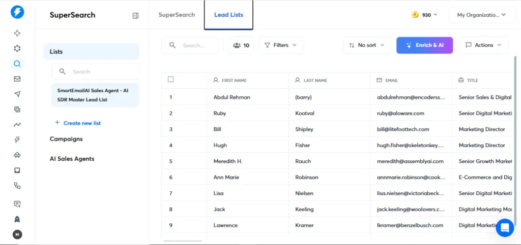This screenshot has width=521, height=245.
Task: Select the SuperSearch magnifier icon in sidebar
Action: pos(17,63)
